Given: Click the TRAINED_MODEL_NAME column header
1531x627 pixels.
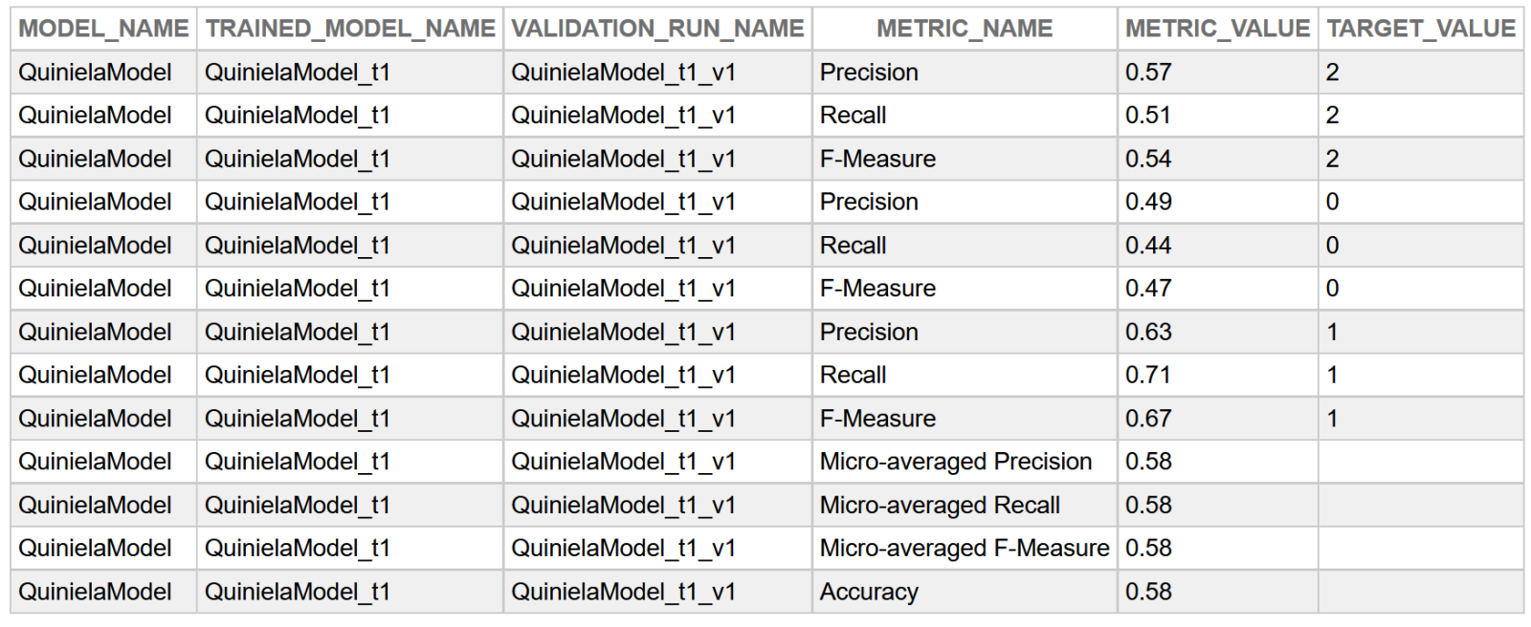Looking at the screenshot, I should pos(350,29).
